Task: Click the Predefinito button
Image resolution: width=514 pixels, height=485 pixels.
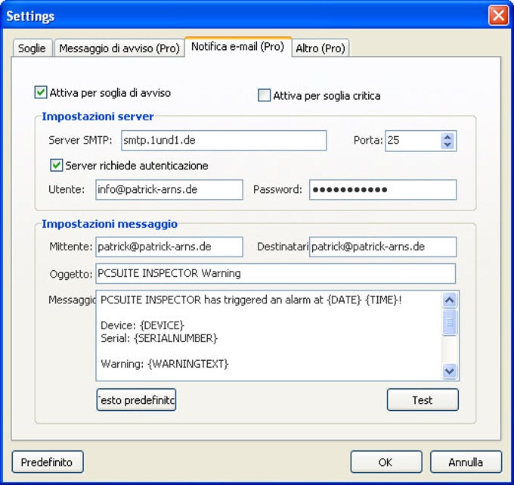Action: pos(48,462)
